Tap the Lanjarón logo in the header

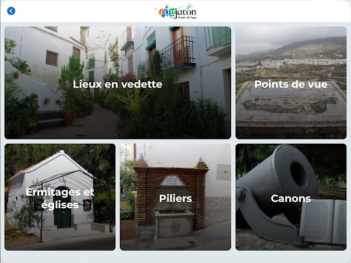pos(175,11)
